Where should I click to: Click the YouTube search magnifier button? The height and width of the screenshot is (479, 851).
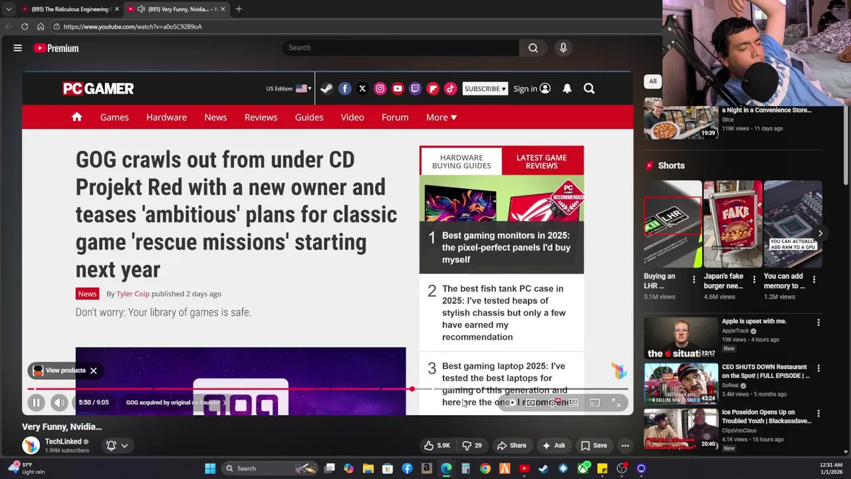pos(533,48)
